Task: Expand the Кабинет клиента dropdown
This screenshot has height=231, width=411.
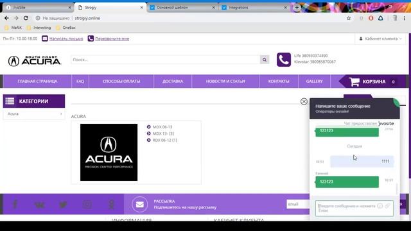Action: (x=380, y=38)
